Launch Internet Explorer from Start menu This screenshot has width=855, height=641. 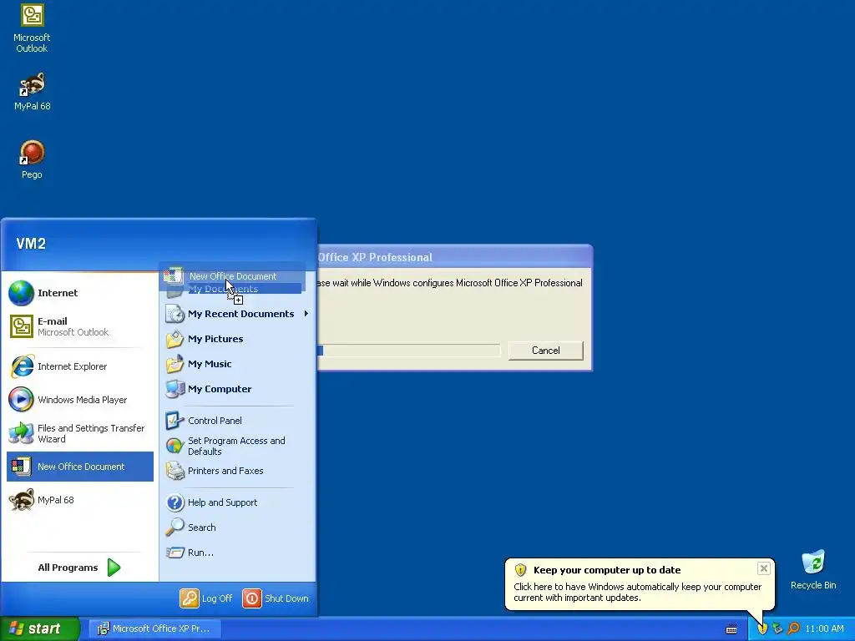[80, 366]
